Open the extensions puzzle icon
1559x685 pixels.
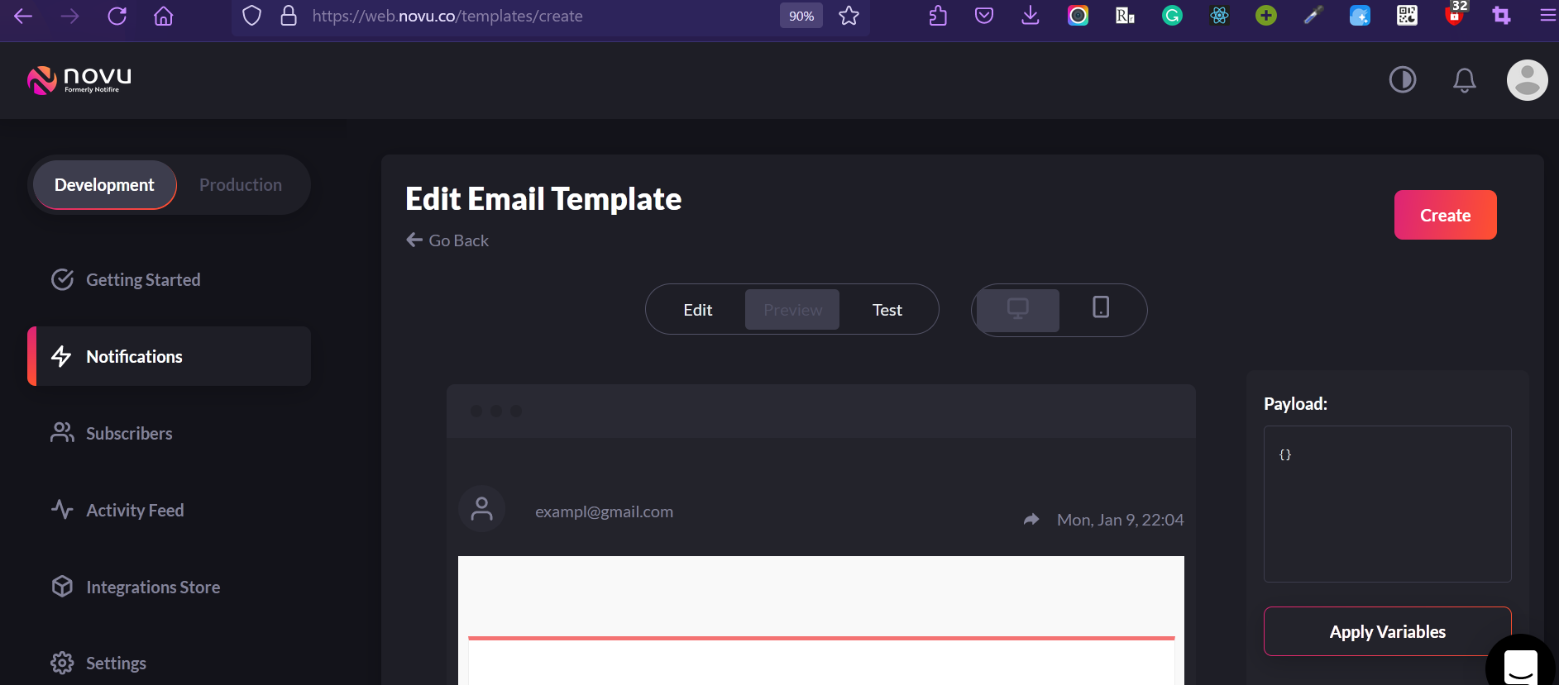(x=938, y=16)
